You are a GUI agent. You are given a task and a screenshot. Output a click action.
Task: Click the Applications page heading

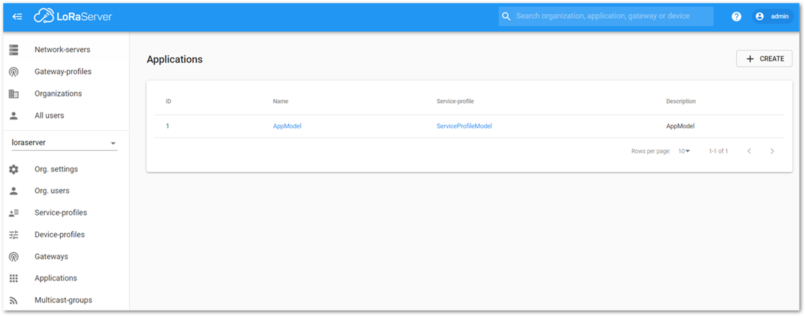click(x=174, y=59)
